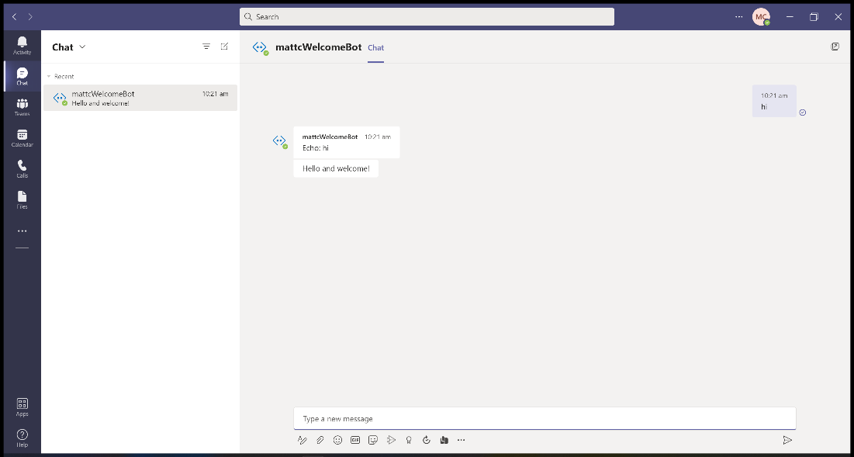Image resolution: width=854 pixels, height=457 pixels.
Task: Go back using the back arrow
Action: 14,17
